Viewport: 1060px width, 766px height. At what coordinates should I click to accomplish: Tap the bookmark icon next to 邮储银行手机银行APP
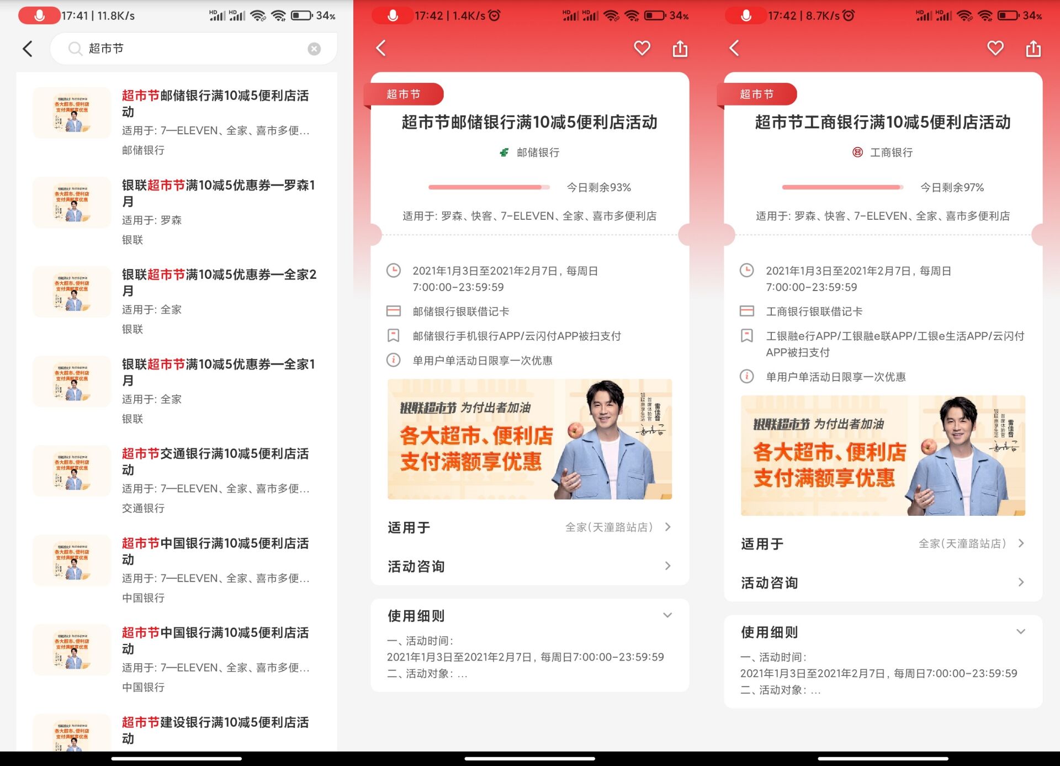(394, 336)
